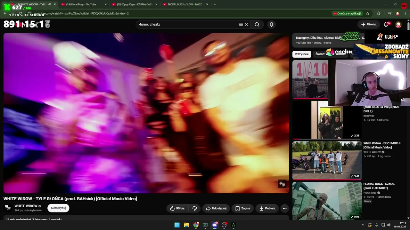Like the video with thumbs up
The height and width of the screenshot is (230, 410).
[177, 208]
